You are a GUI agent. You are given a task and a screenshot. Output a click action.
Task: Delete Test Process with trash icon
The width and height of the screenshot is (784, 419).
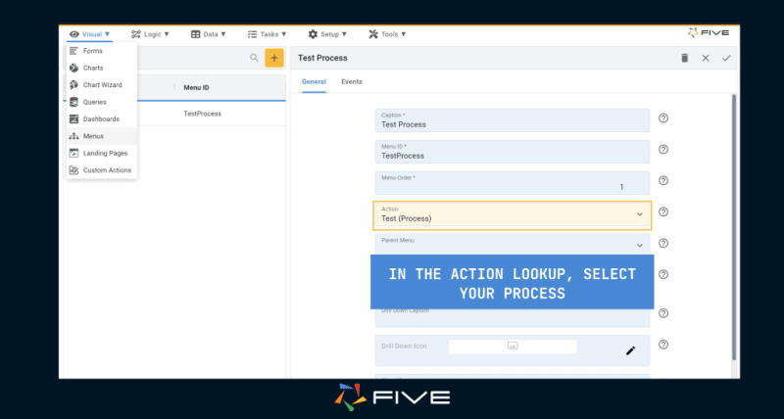coord(684,58)
